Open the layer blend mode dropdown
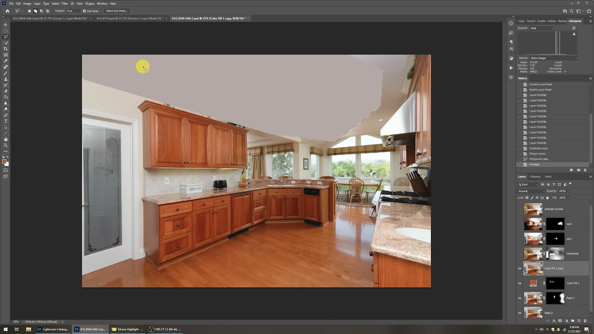This screenshot has width=594, height=334. pos(531,191)
